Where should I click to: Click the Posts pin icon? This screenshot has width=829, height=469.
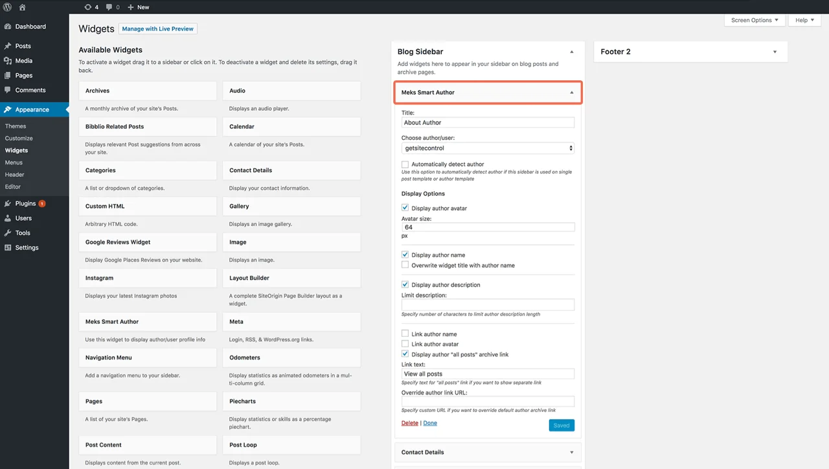pyautogui.click(x=8, y=46)
